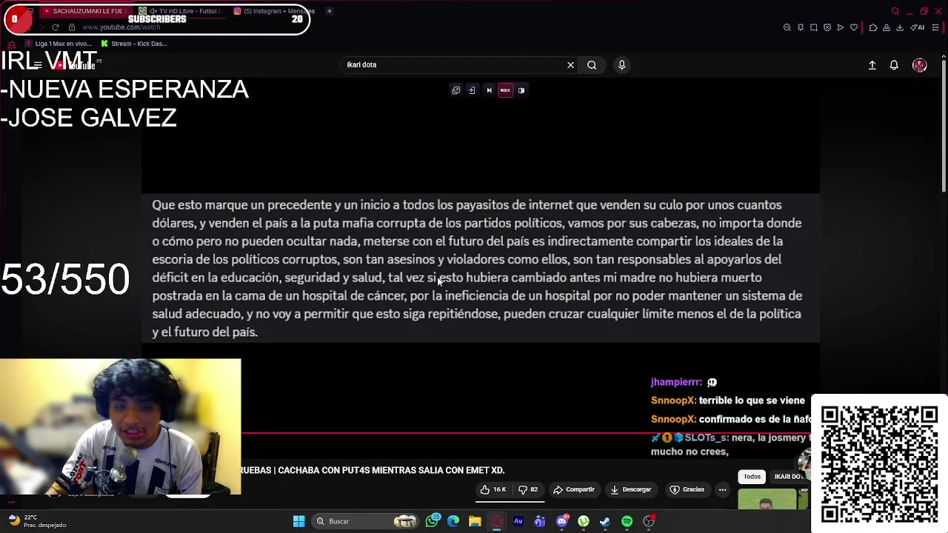Click the pin icon in browser toolbar
The height and width of the screenshot is (533, 948).
click(801, 27)
